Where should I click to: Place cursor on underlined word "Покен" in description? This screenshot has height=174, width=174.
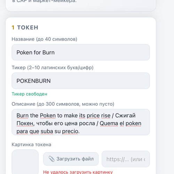click(x=25, y=123)
